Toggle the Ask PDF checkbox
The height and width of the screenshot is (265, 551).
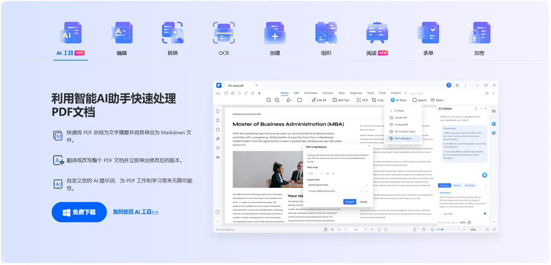(x=441, y=214)
